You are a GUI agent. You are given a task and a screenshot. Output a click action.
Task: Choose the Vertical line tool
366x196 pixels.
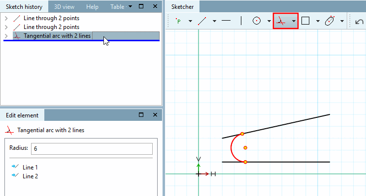tap(241, 21)
